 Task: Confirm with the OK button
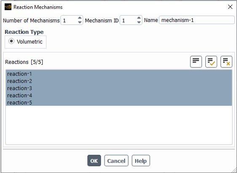coord(94,161)
